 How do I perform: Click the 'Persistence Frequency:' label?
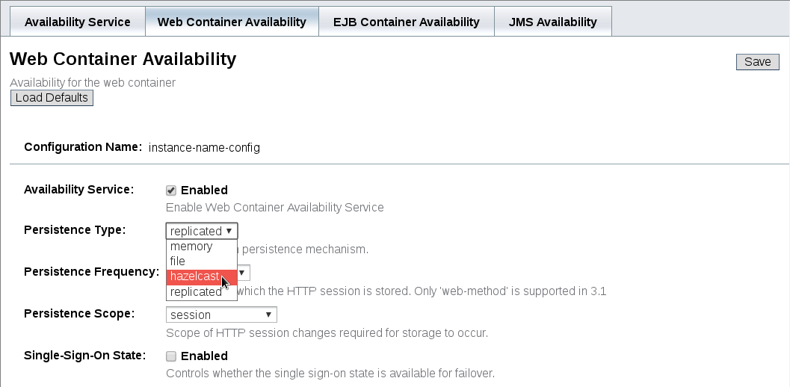point(92,272)
